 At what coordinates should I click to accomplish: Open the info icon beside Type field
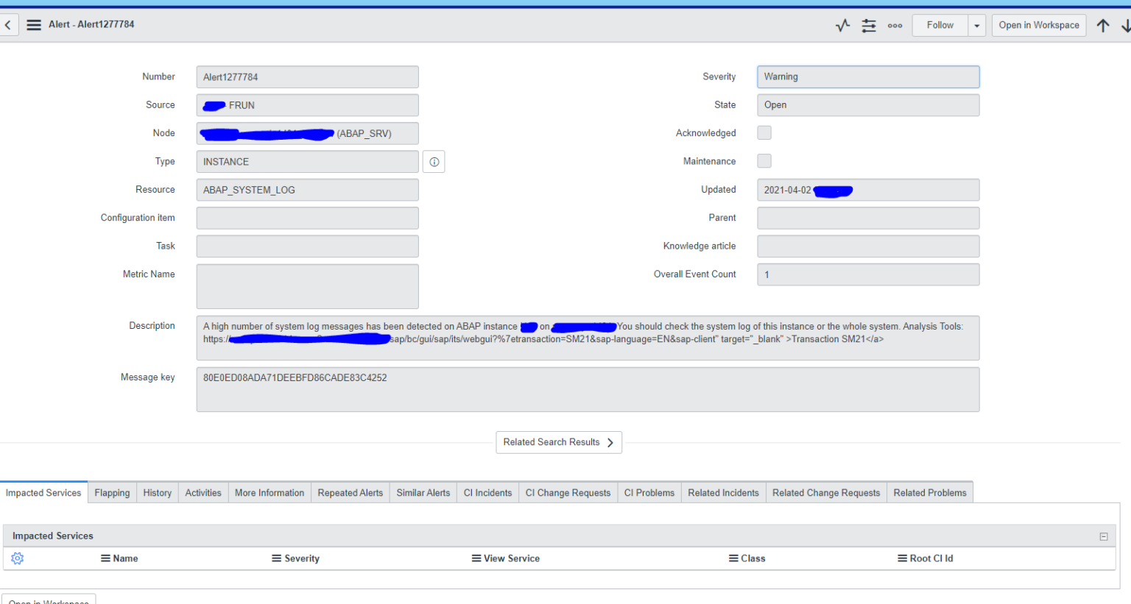pyautogui.click(x=434, y=161)
